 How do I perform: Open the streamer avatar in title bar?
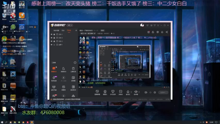[142, 25]
